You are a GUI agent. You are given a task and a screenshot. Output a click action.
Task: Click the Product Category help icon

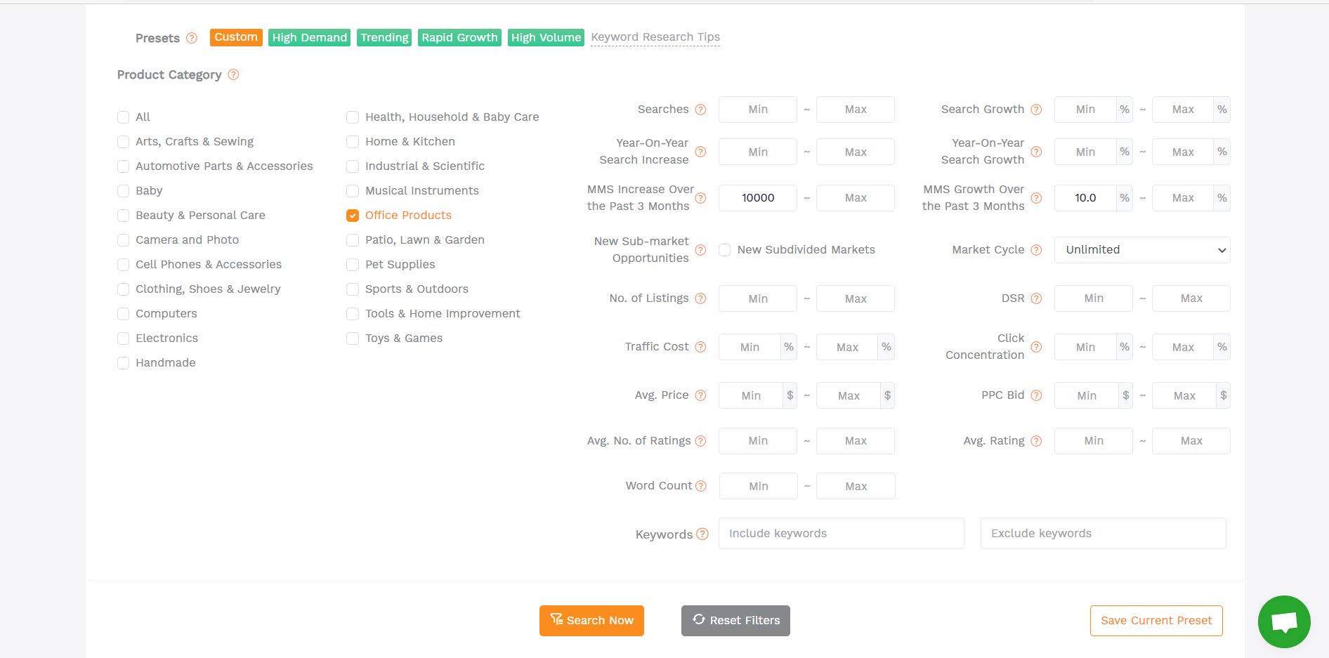(233, 74)
